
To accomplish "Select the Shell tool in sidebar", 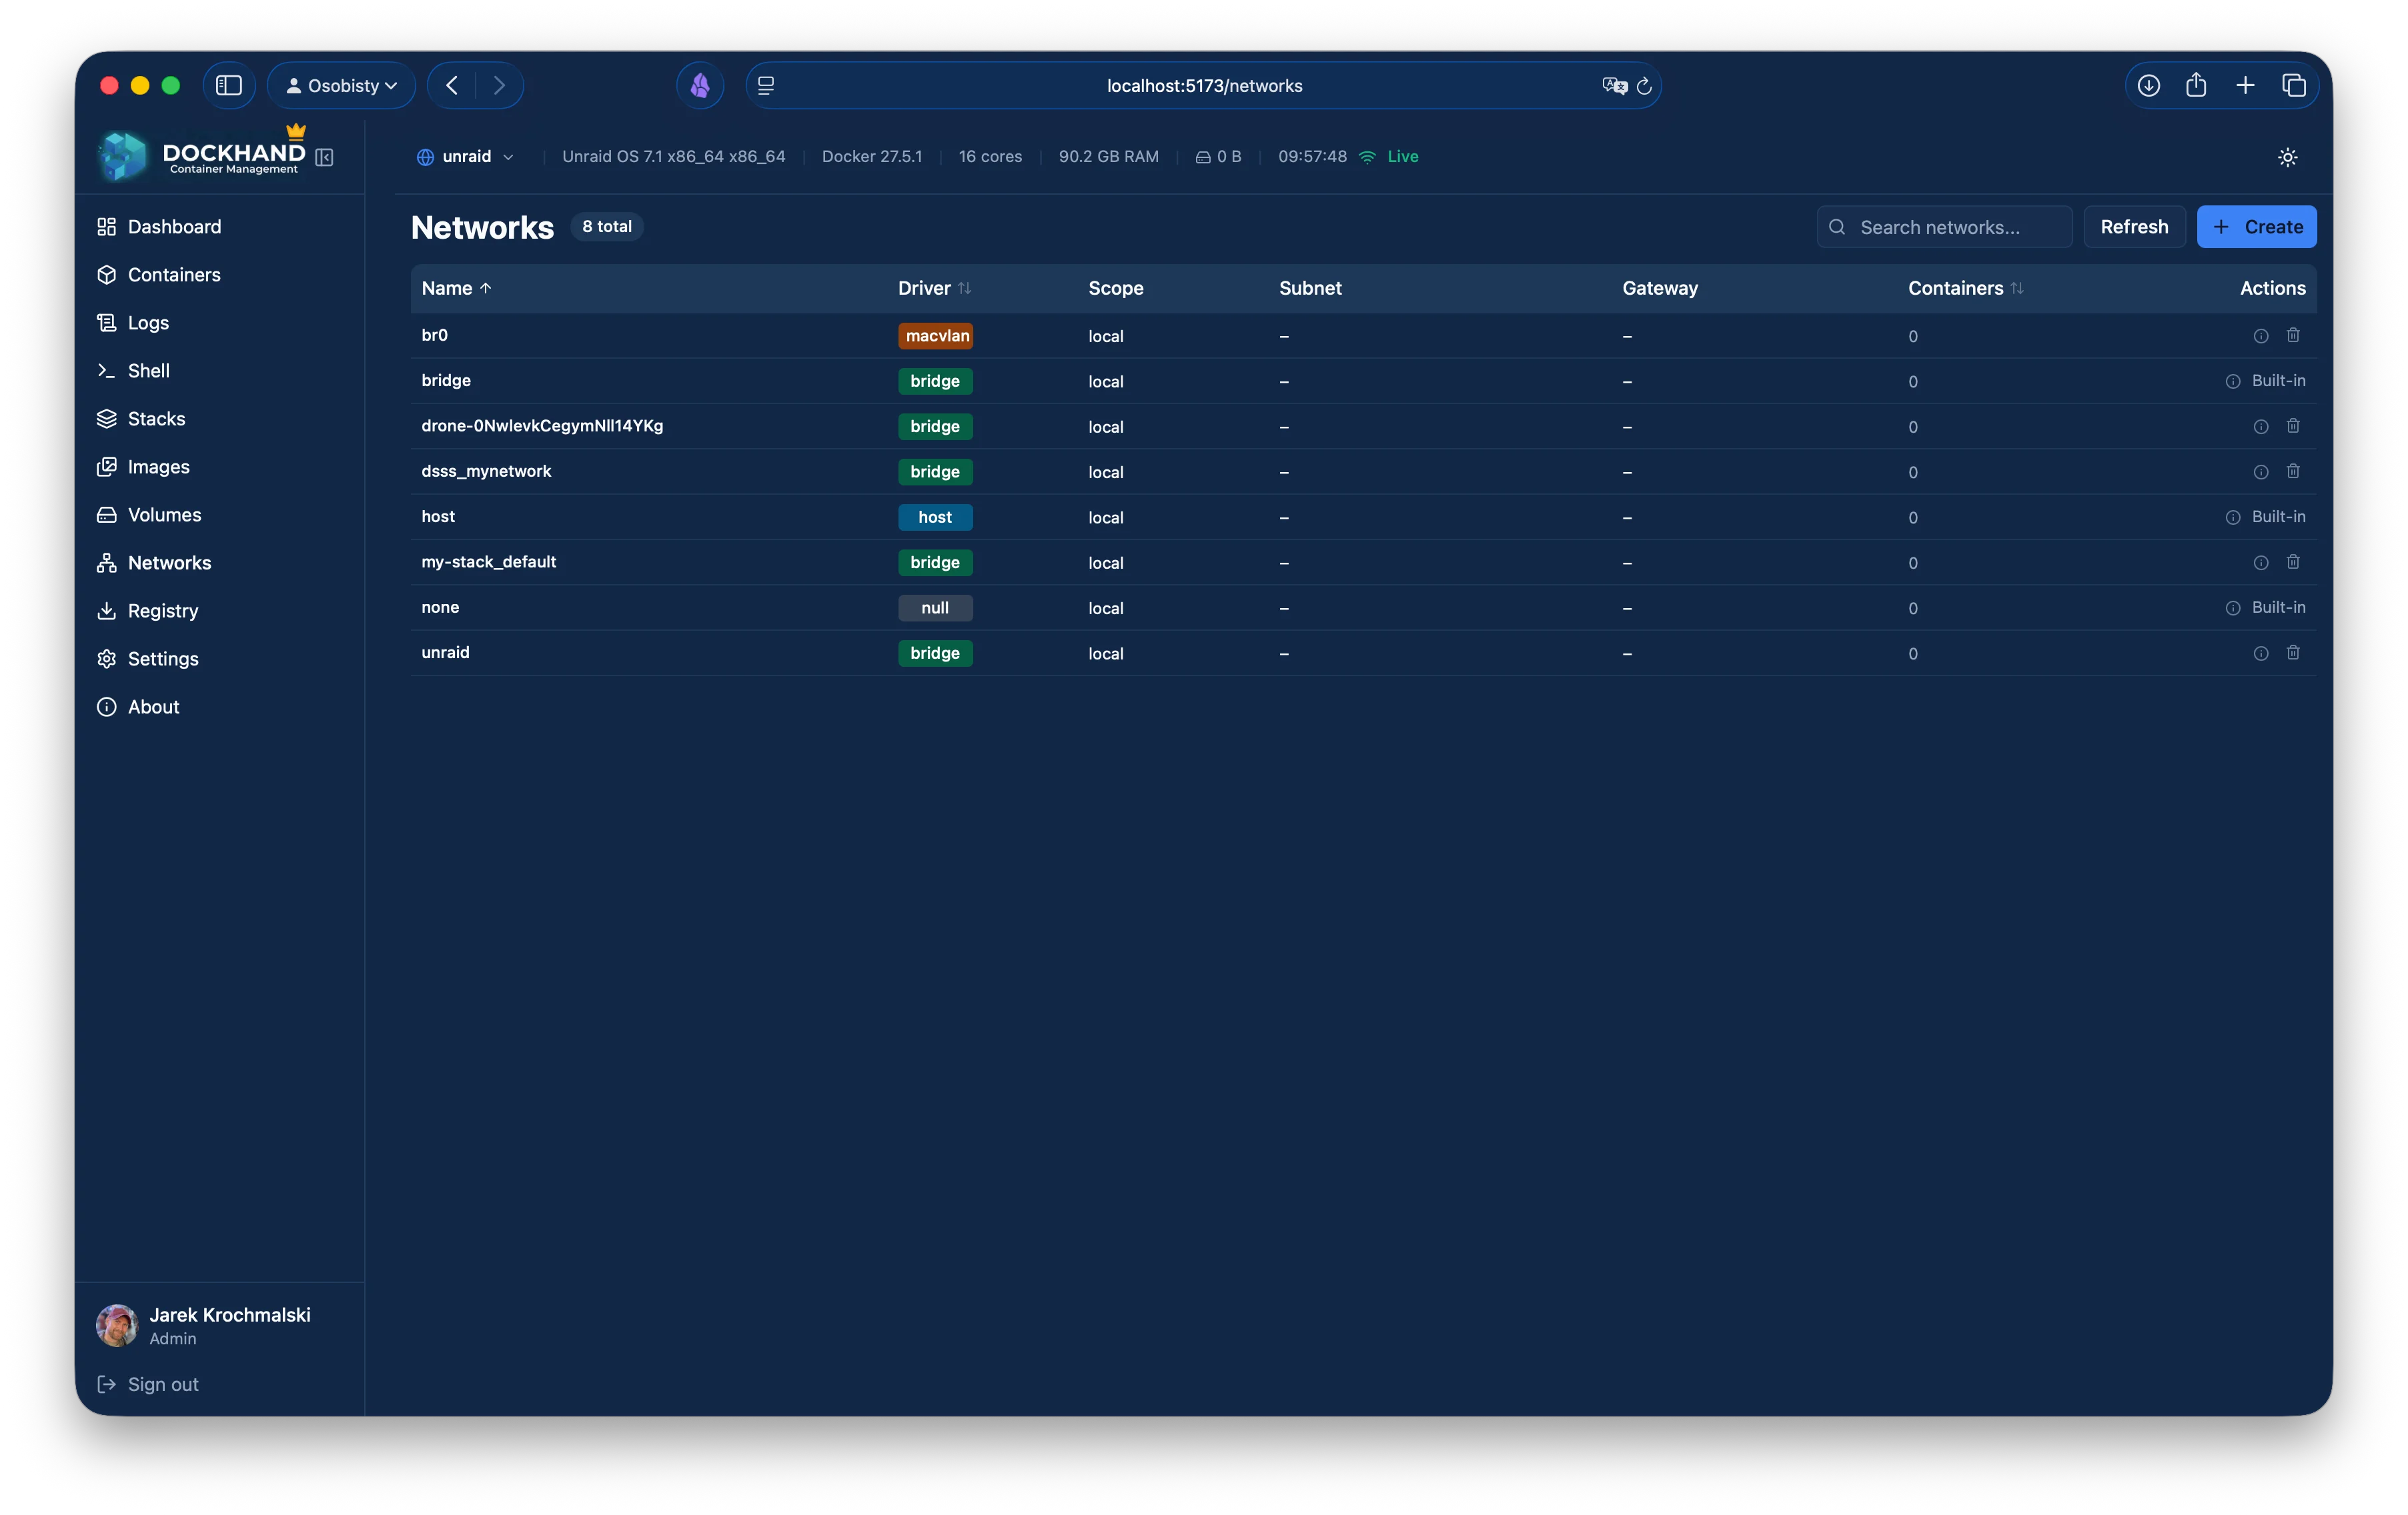I will click(148, 370).
